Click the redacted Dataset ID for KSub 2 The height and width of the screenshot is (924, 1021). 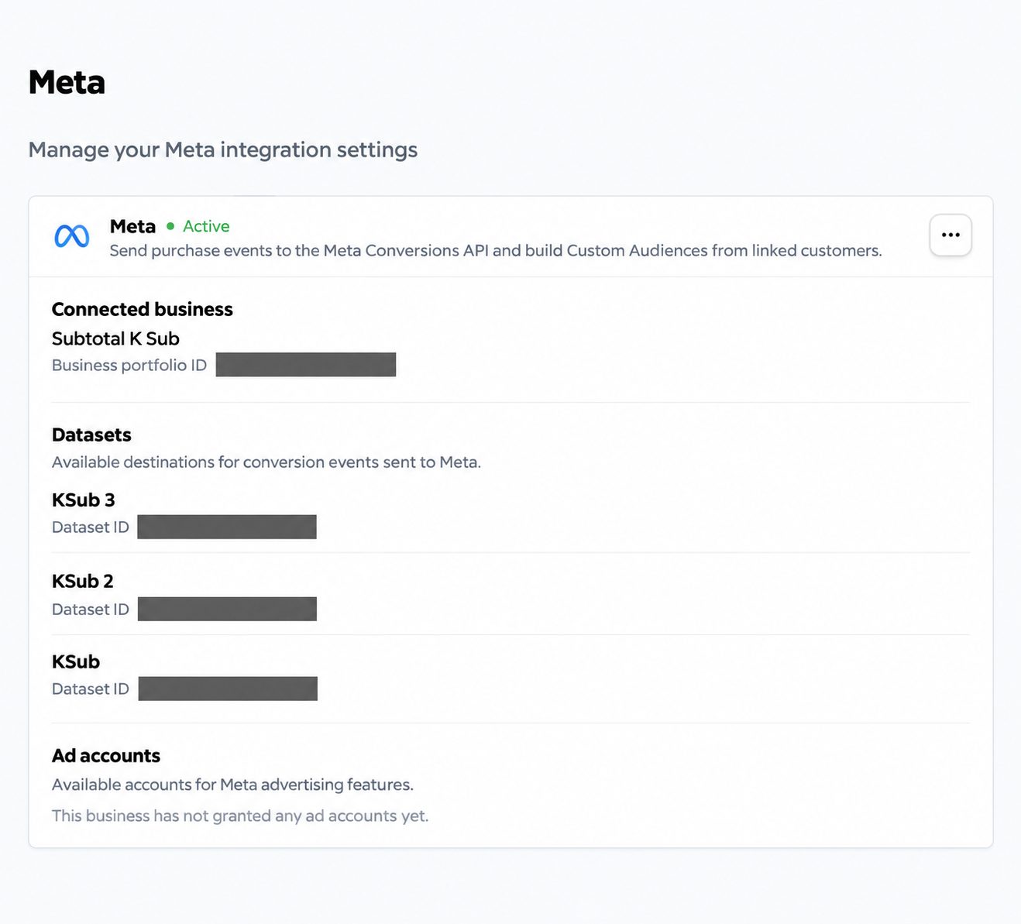(227, 609)
